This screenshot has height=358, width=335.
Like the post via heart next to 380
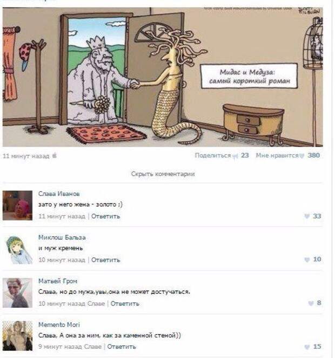tap(302, 156)
